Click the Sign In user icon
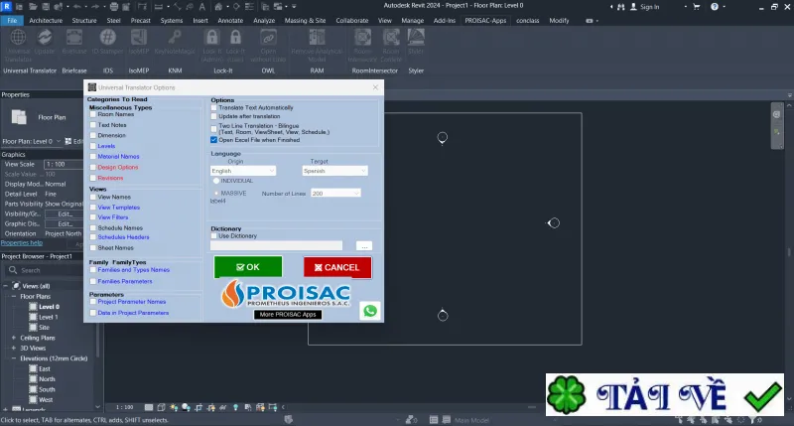Screen dimensions: 794x426 [x=633, y=7]
